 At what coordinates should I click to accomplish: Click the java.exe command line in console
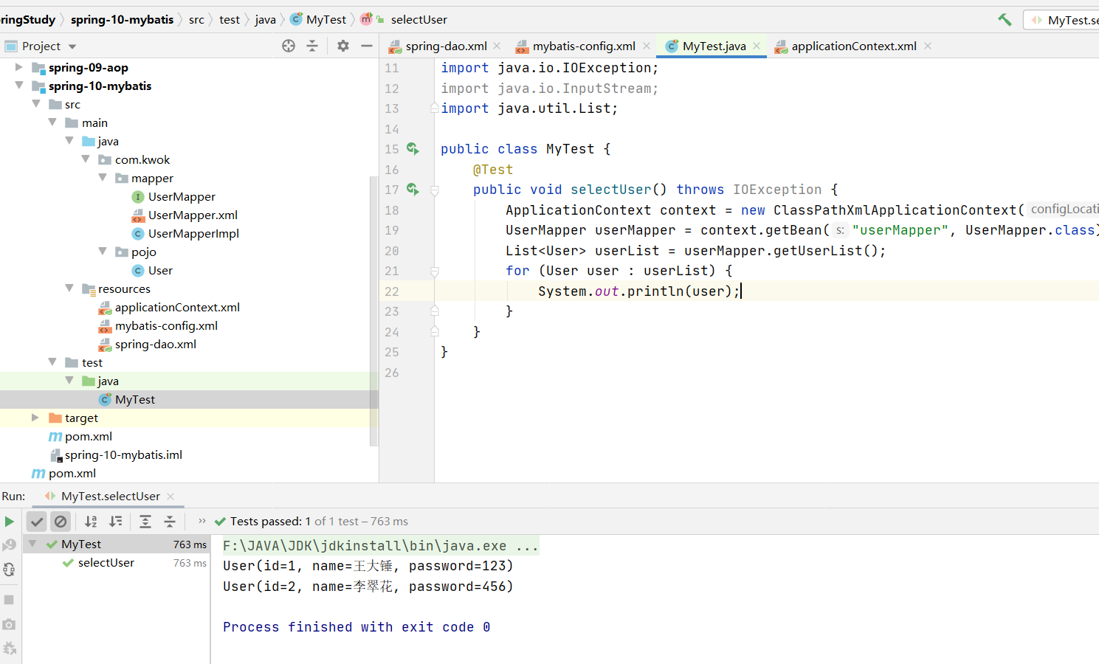point(380,546)
